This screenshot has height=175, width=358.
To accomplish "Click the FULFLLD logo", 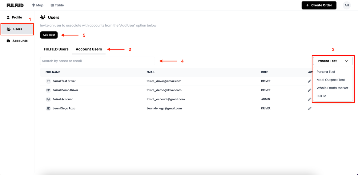I will tap(15, 5).
